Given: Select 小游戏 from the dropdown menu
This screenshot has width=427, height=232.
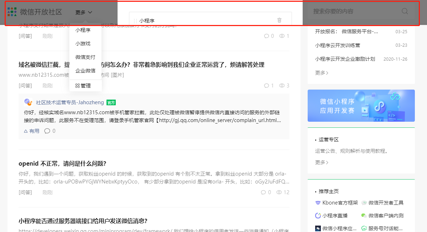Looking at the screenshot, I should (x=83, y=44).
